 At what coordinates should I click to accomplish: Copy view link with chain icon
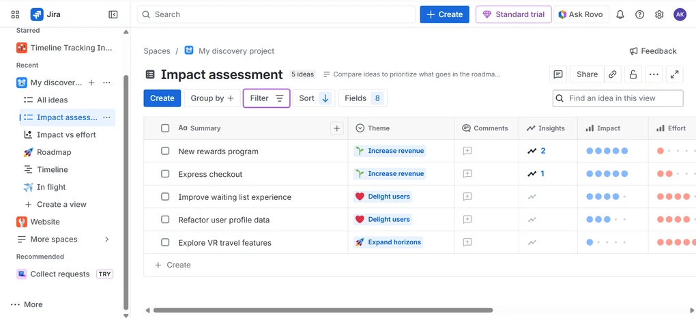tap(613, 74)
